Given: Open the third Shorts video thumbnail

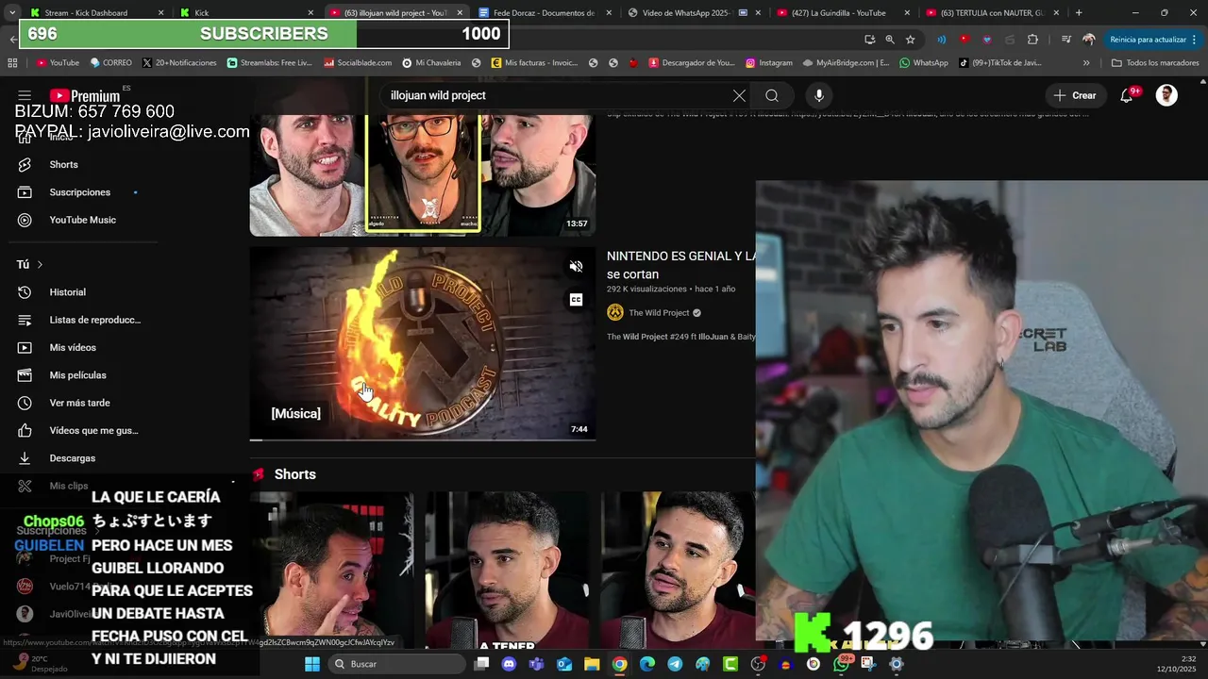Looking at the screenshot, I should (x=679, y=571).
